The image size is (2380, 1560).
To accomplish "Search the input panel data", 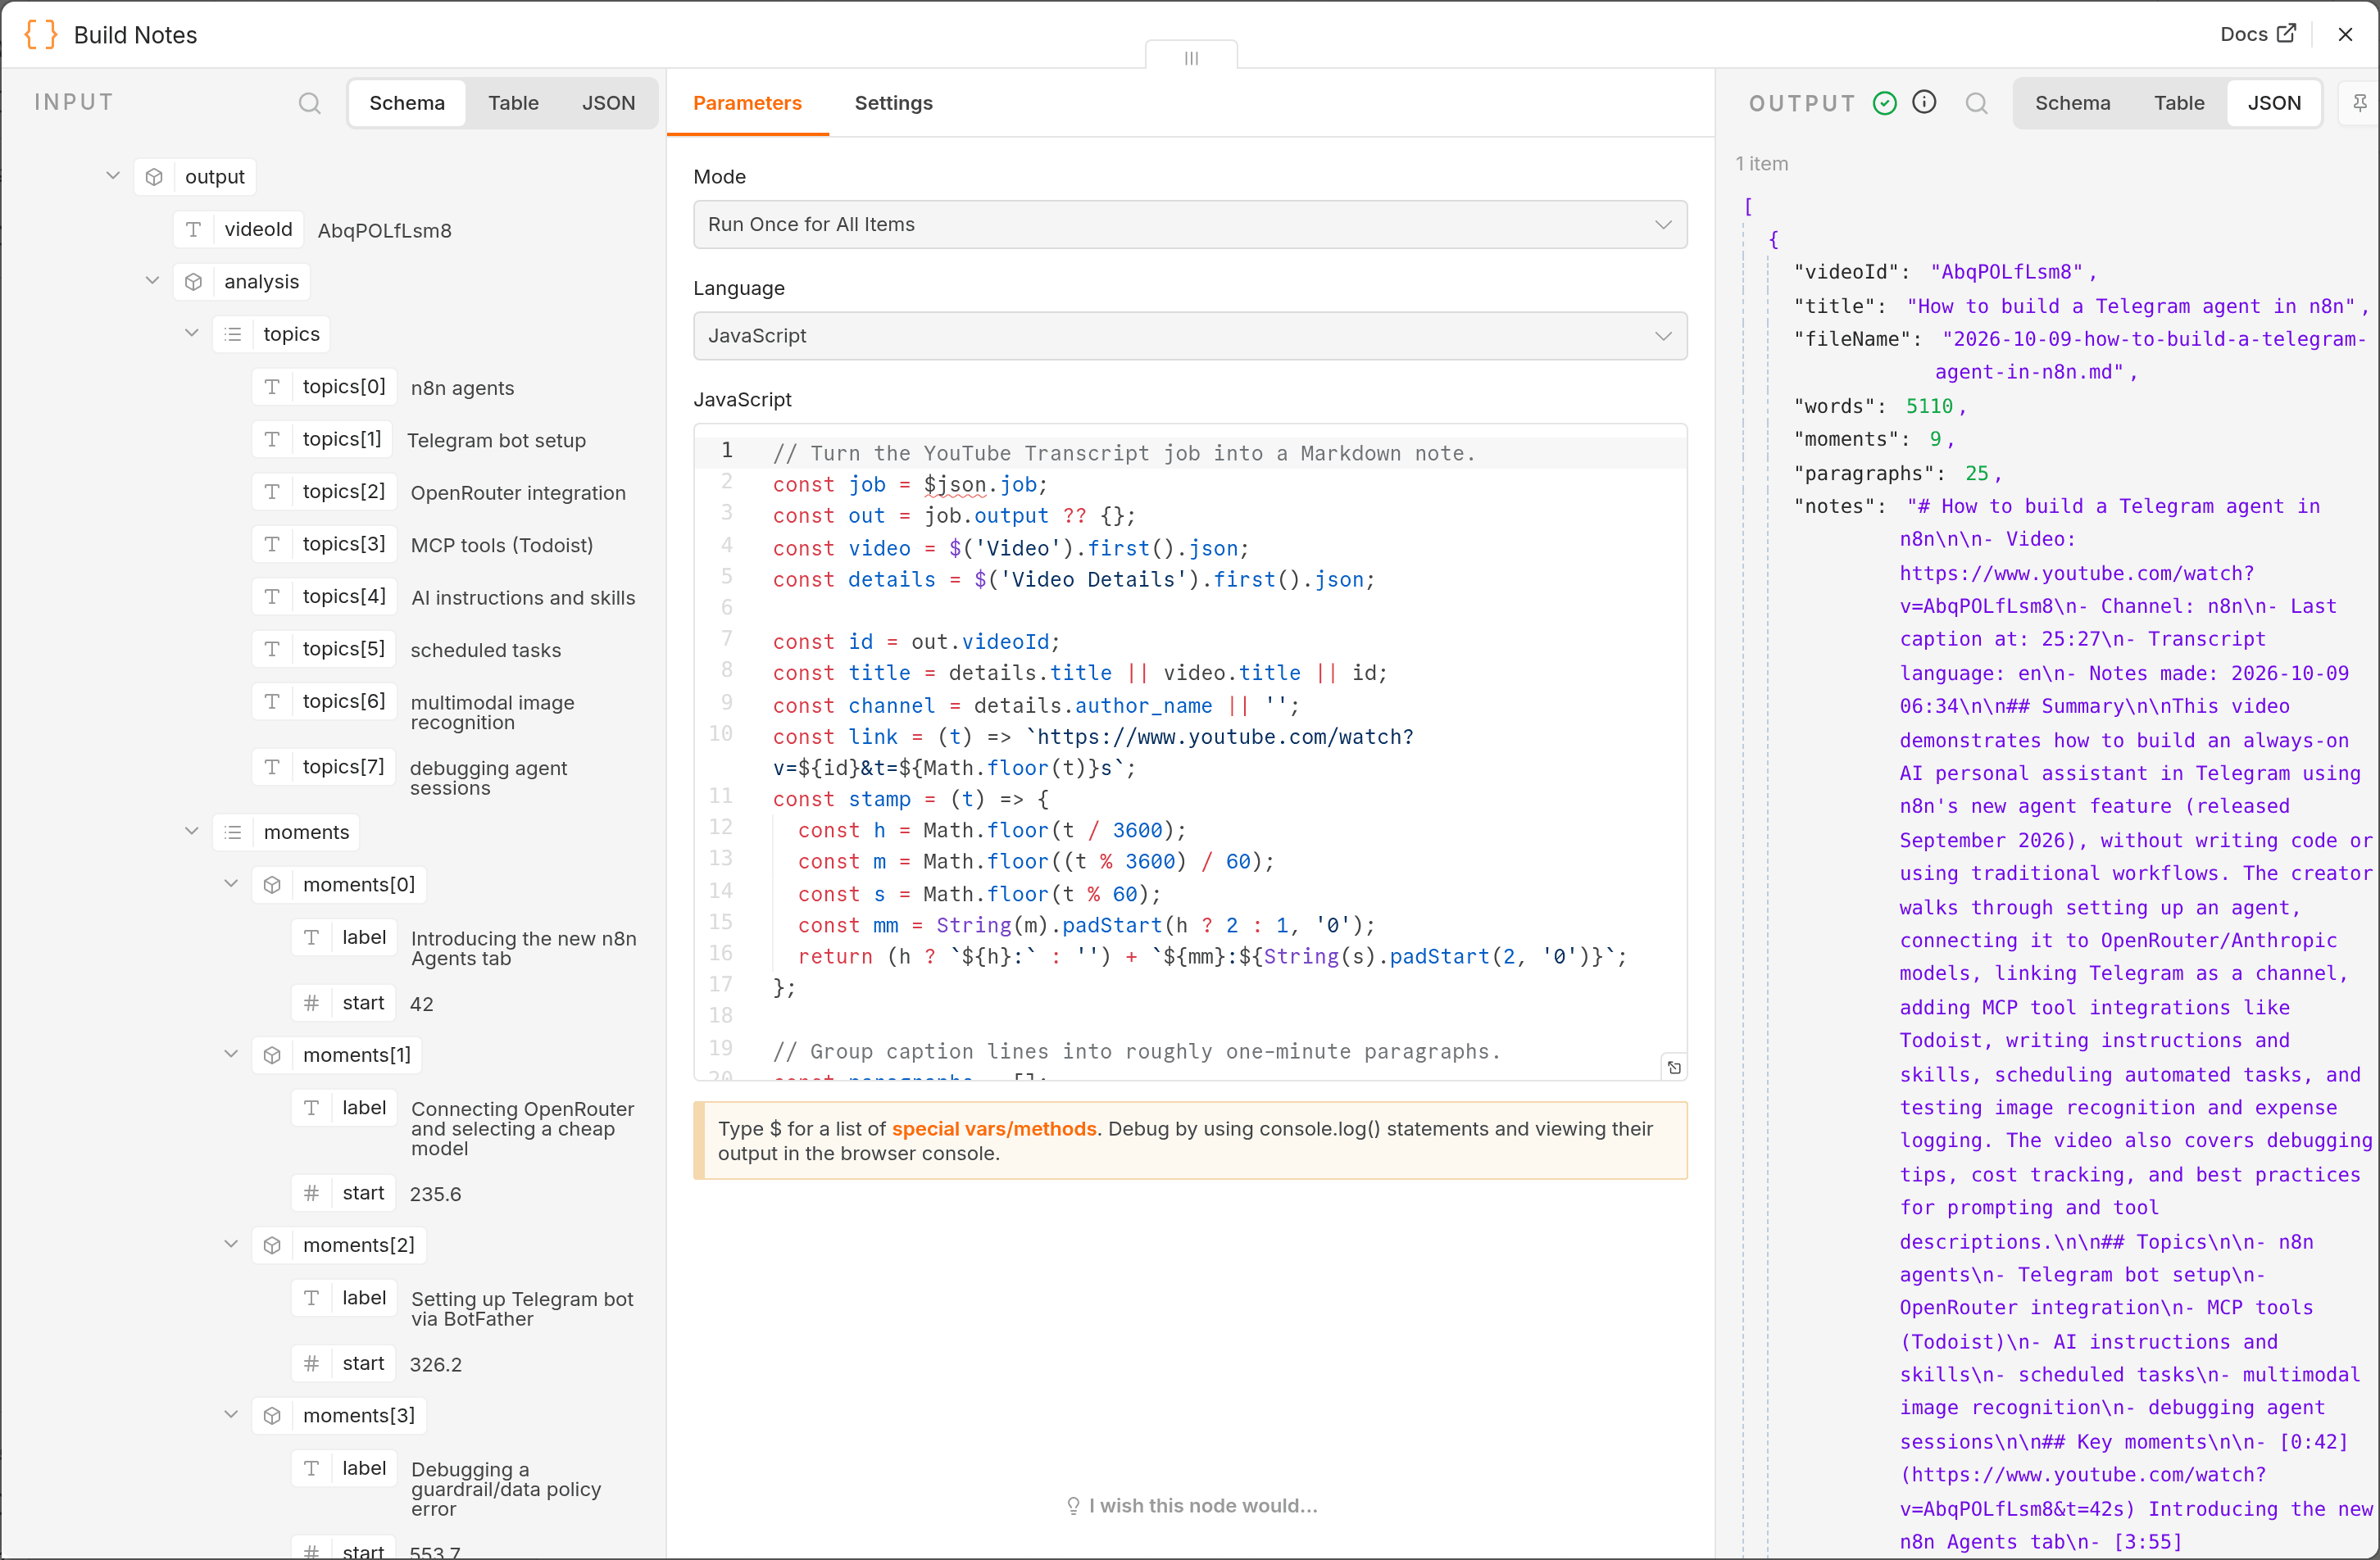I will pos(310,103).
